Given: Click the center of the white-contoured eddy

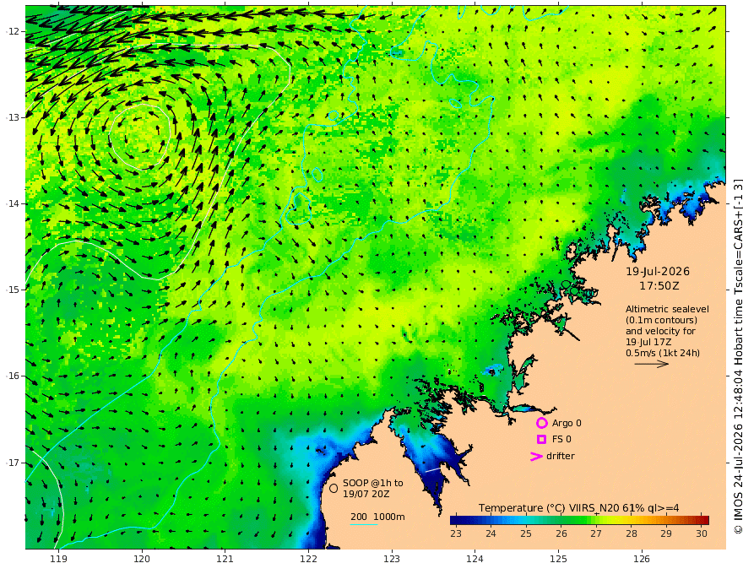Looking at the screenshot, I should [x=138, y=137].
